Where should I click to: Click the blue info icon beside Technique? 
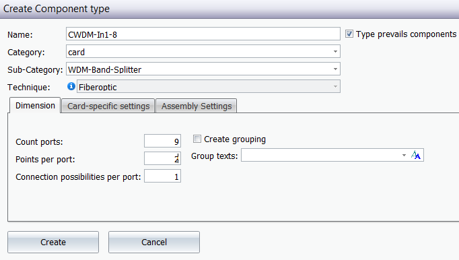[x=71, y=86]
